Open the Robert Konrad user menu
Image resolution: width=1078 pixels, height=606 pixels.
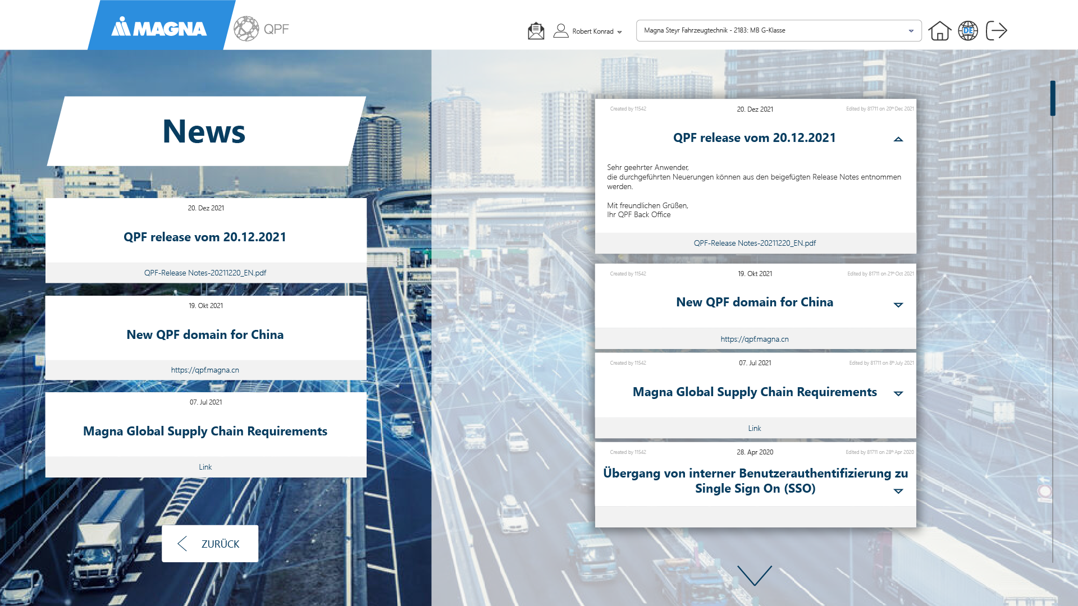pyautogui.click(x=597, y=31)
